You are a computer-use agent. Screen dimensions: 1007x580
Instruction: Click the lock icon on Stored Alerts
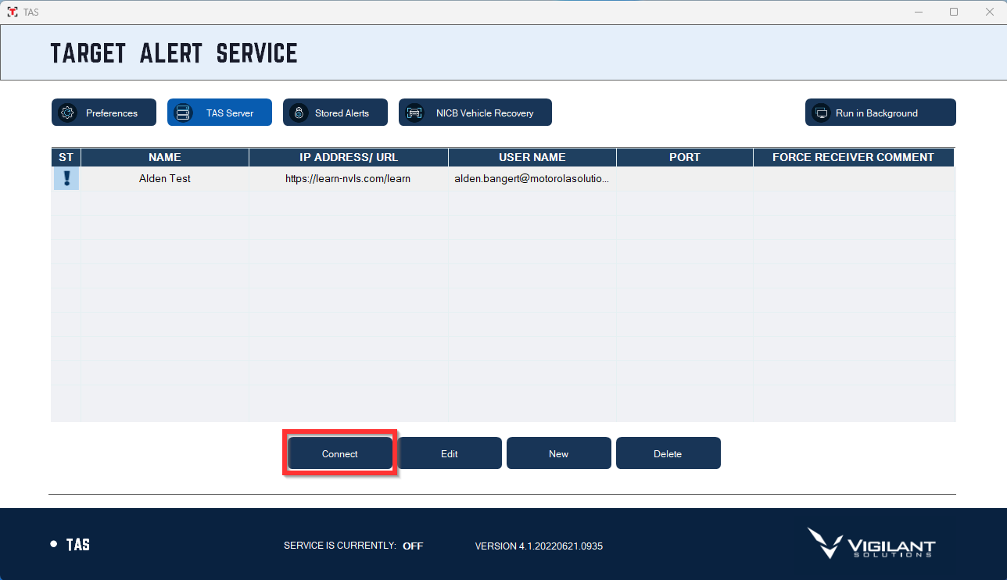pyautogui.click(x=299, y=113)
